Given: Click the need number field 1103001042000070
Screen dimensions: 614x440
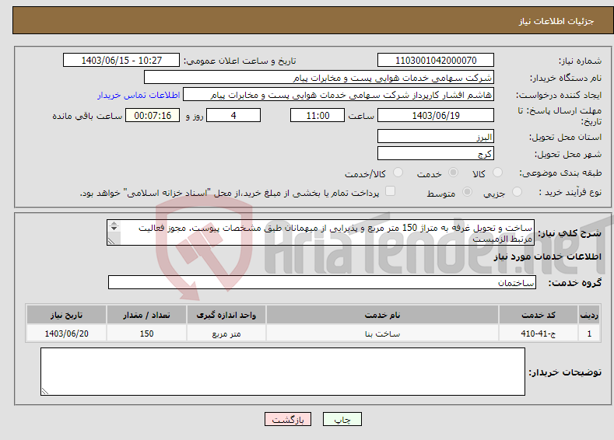Looking at the screenshot, I should coord(436,60).
